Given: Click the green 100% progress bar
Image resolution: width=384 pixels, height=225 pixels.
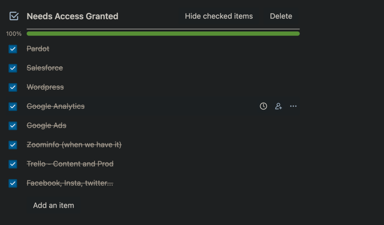Looking at the screenshot, I should (163, 34).
